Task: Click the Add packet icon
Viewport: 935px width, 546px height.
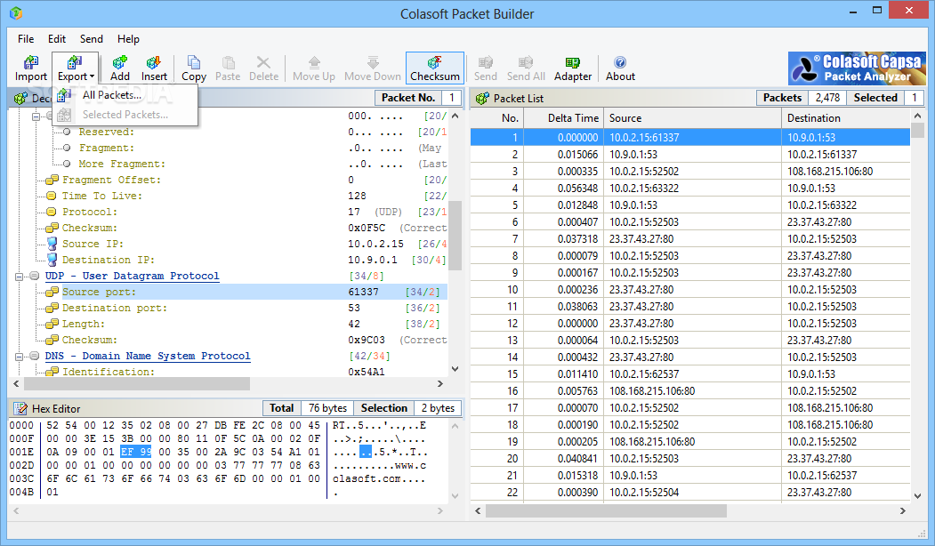Action: pyautogui.click(x=120, y=68)
